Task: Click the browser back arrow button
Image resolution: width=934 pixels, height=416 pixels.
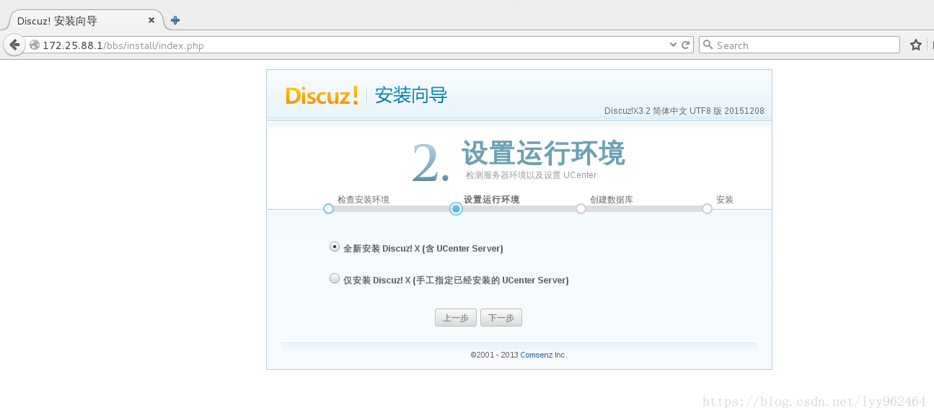Action: point(14,45)
